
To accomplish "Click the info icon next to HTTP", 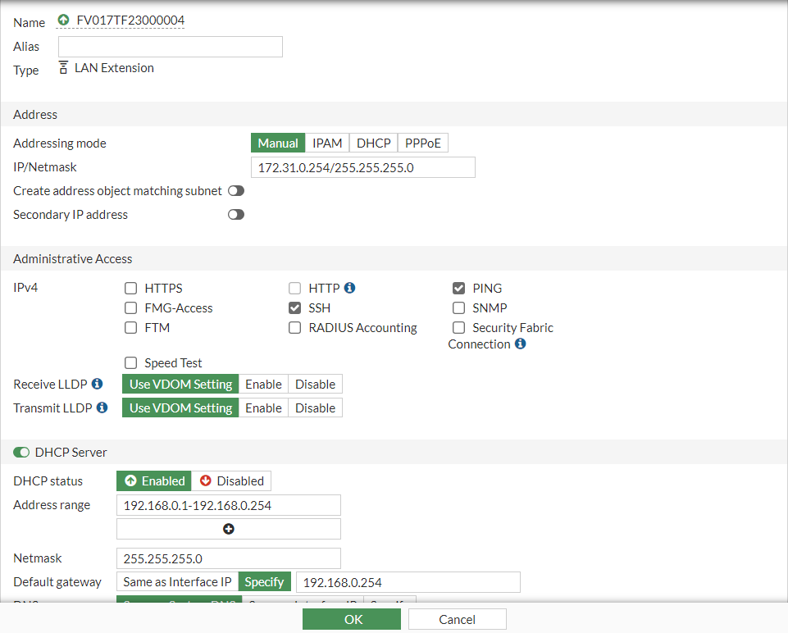I will (350, 289).
